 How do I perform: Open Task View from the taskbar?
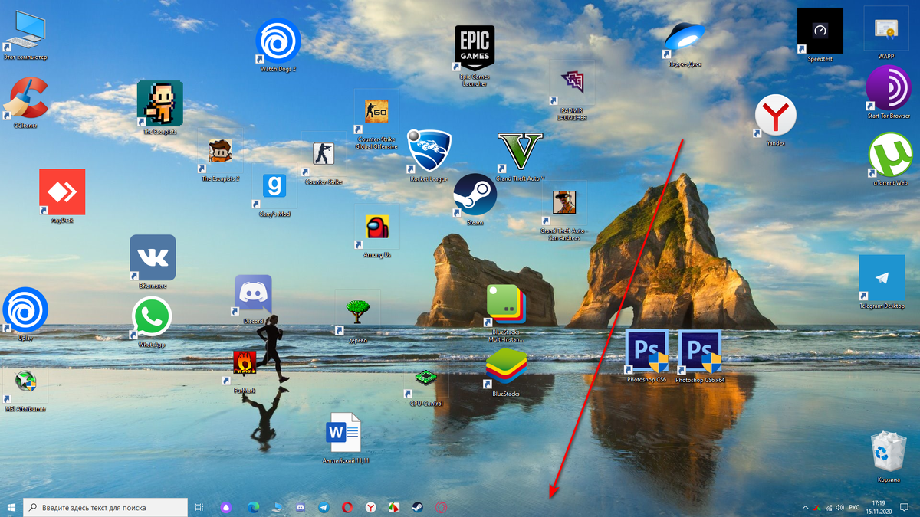pos(199,507)
